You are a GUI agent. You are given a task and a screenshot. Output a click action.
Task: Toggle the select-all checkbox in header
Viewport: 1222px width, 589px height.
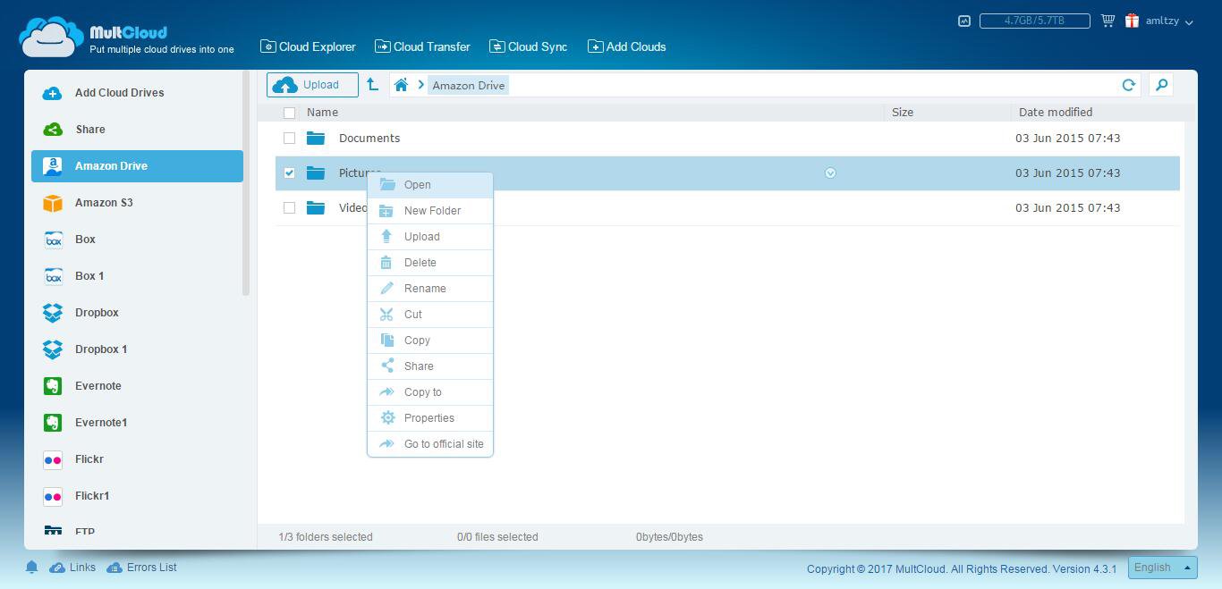pos(289,113)
